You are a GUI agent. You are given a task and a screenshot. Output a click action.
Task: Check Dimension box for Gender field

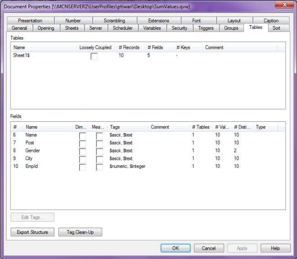[x=82, y=151]
